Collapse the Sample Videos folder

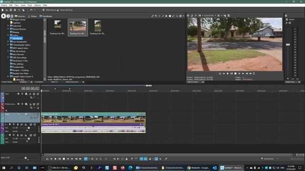(x=8, y=76)
